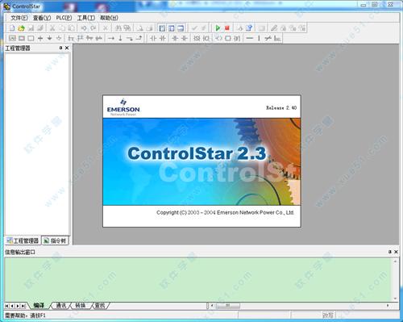Click the compile checkmark icon

coord(194,28)
